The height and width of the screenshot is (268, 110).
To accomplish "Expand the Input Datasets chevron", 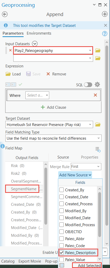I will 35,44.
